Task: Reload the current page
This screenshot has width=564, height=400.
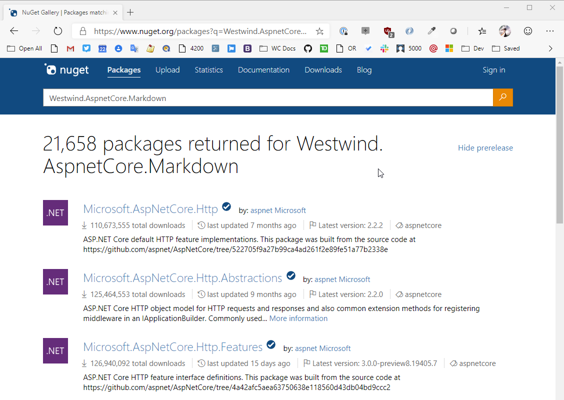Action: tap(58, 31)
